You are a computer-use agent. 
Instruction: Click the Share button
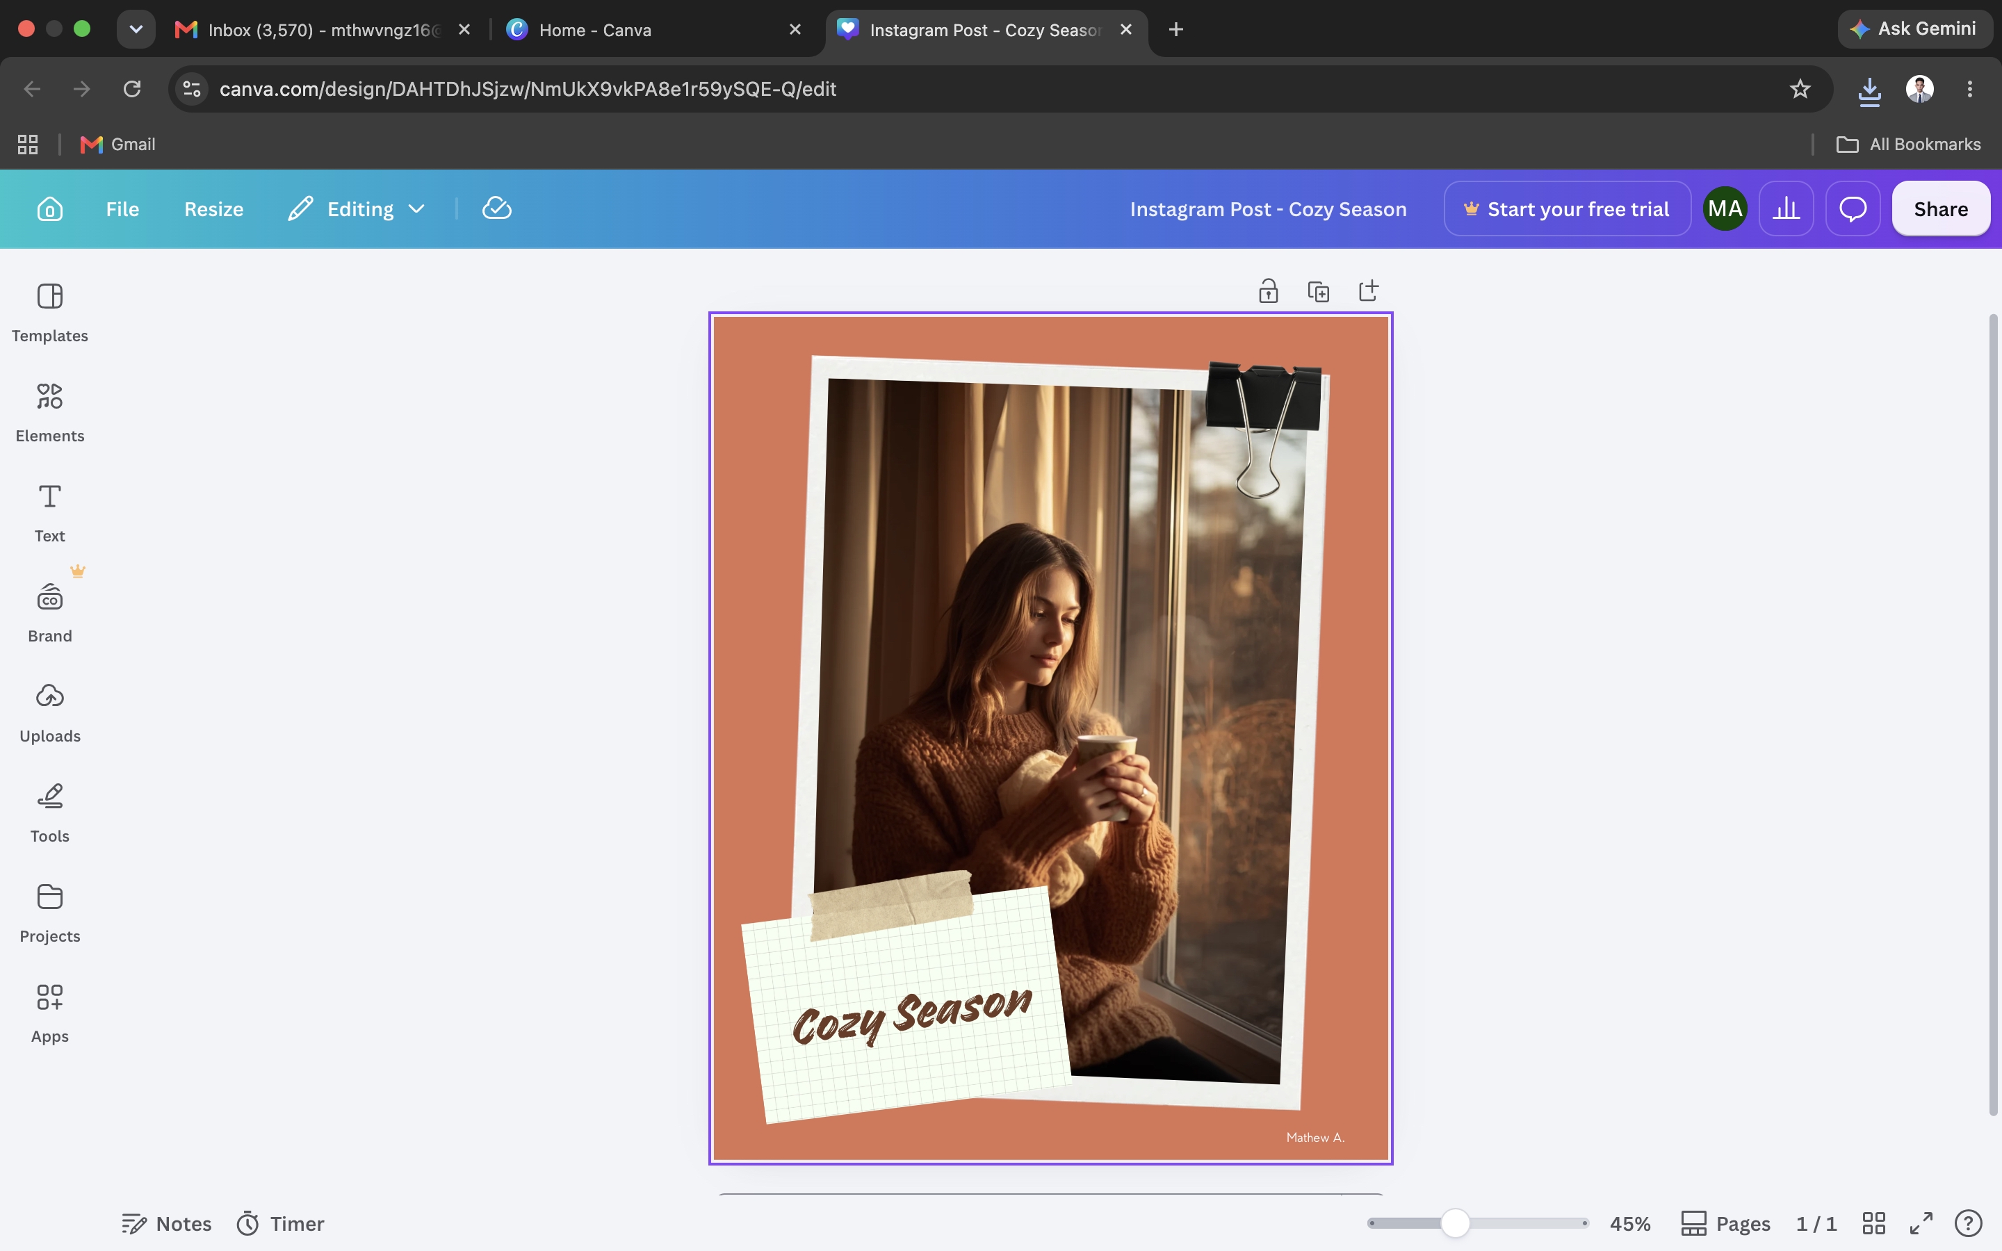[1941, 208]
